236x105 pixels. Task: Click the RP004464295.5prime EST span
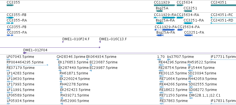[27, 65]
